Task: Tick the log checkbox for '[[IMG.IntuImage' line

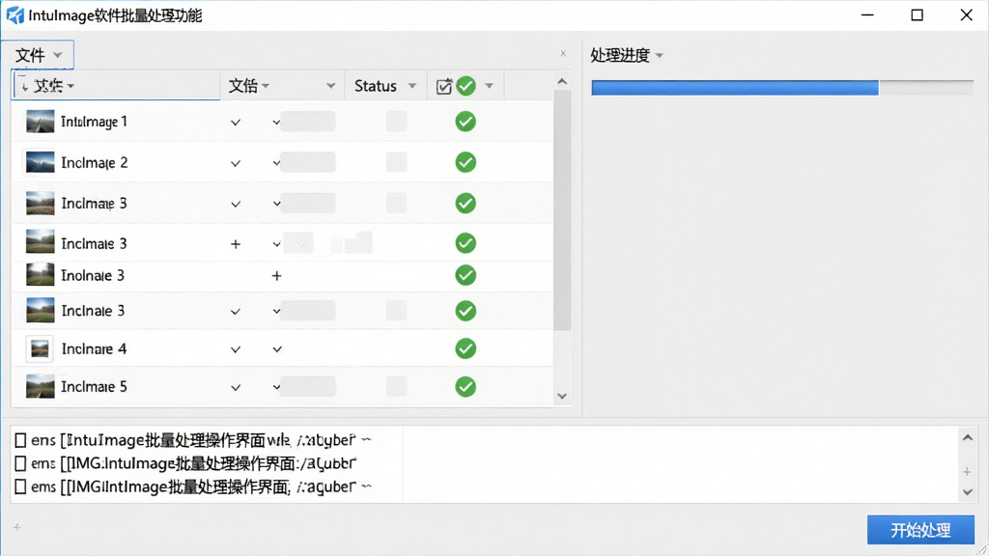Action: (20, 463)
